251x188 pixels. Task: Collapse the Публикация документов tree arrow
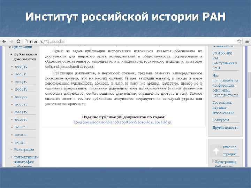tap(12, 55)
